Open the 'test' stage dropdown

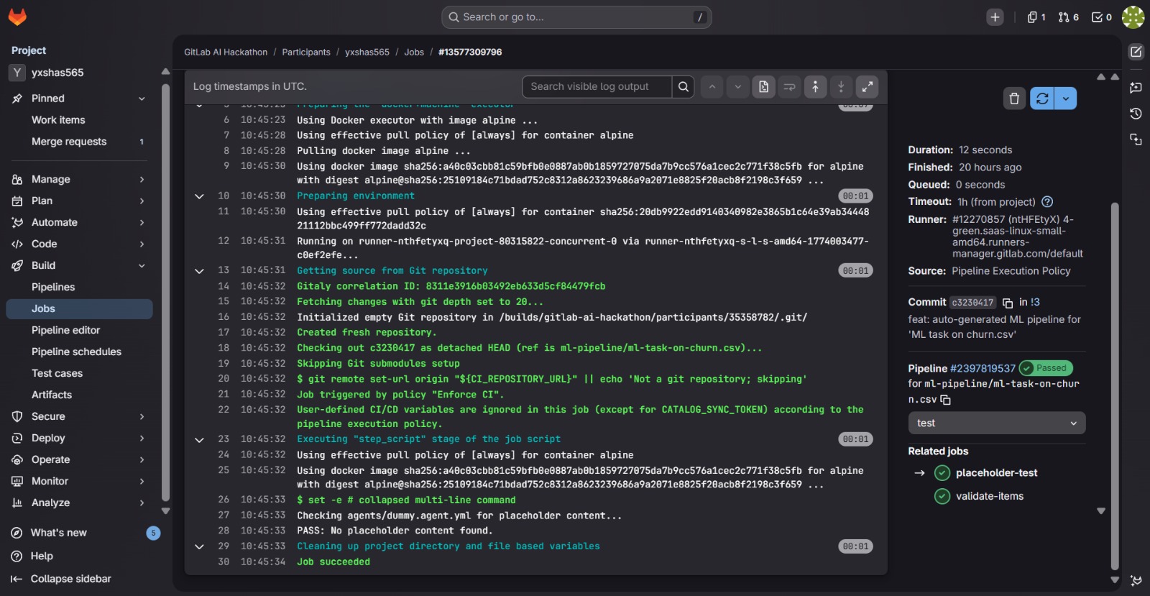pyautogui.click(x=997, y=423)
